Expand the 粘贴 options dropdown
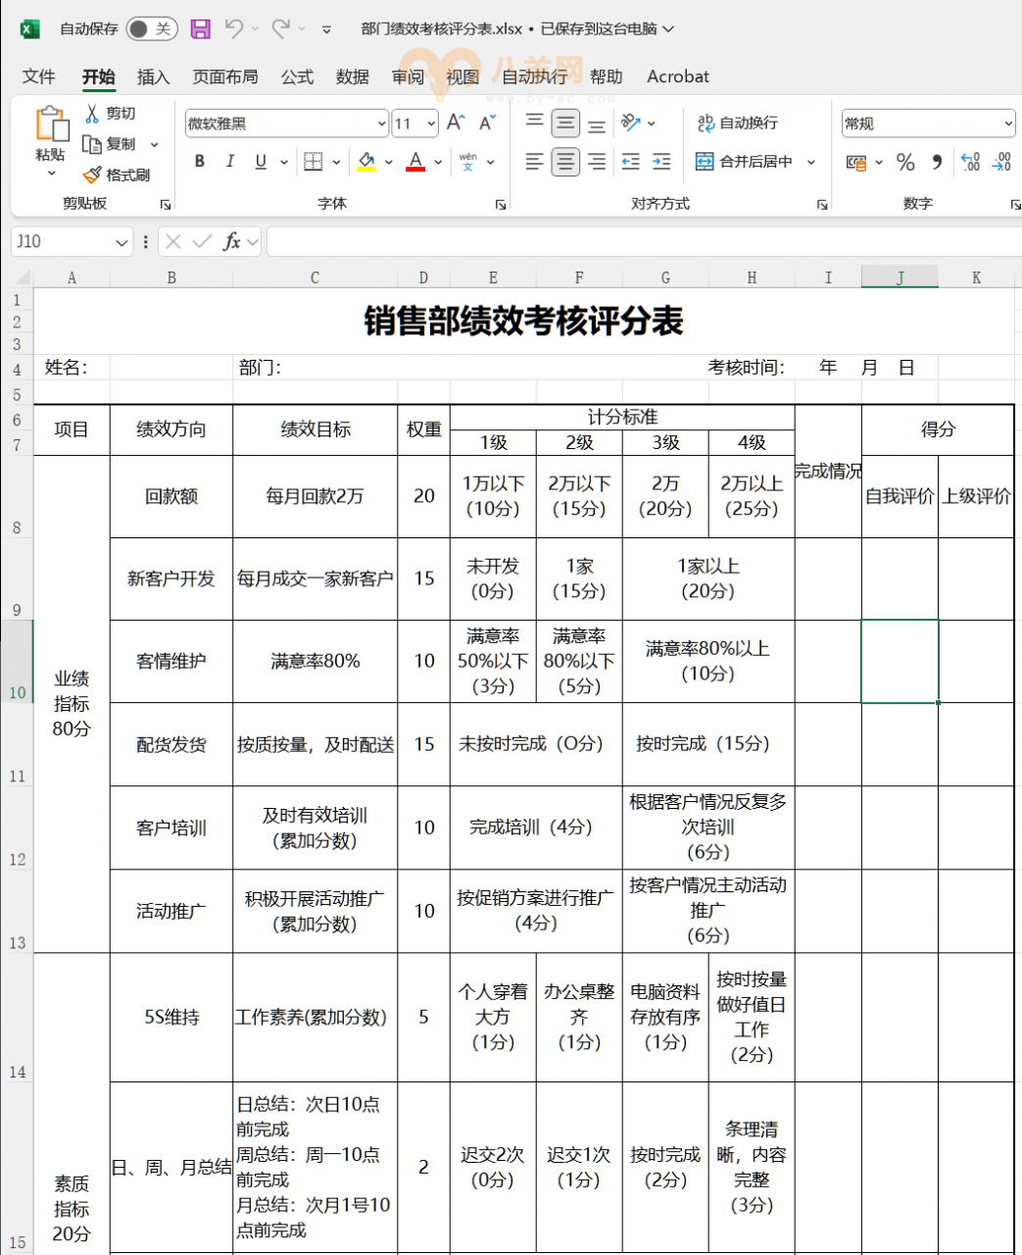Viewport: 1022px width, 1255px height. pos(51,174)
